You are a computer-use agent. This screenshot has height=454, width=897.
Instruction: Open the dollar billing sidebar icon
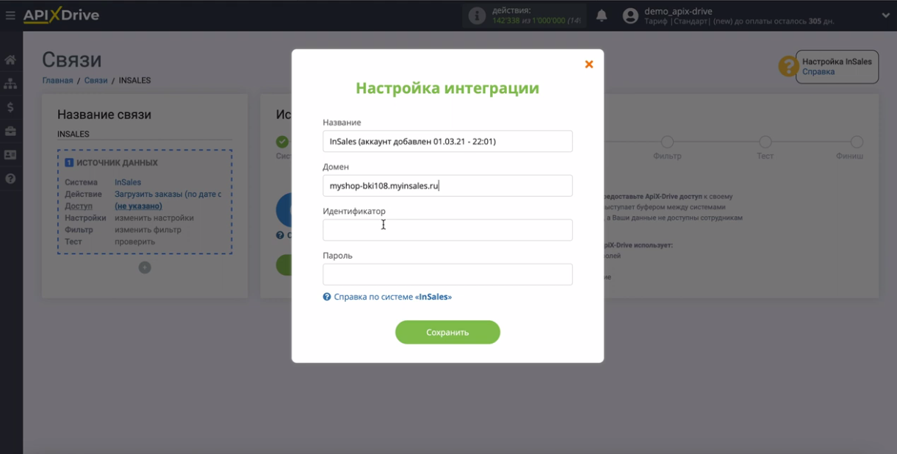(10, 107)
